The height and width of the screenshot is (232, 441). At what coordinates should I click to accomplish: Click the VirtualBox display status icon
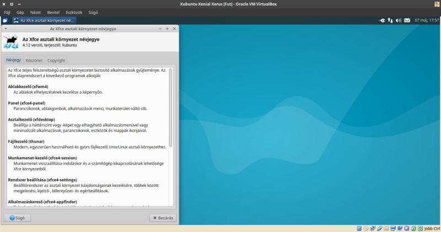393,228
